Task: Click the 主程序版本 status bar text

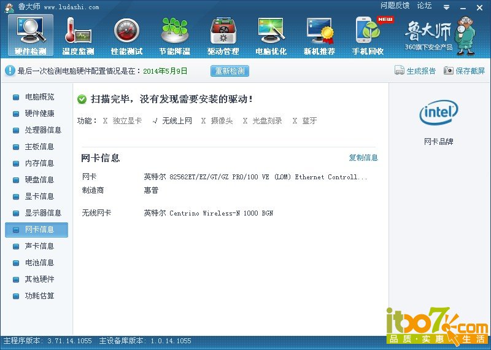Action: tap(48, 341)
